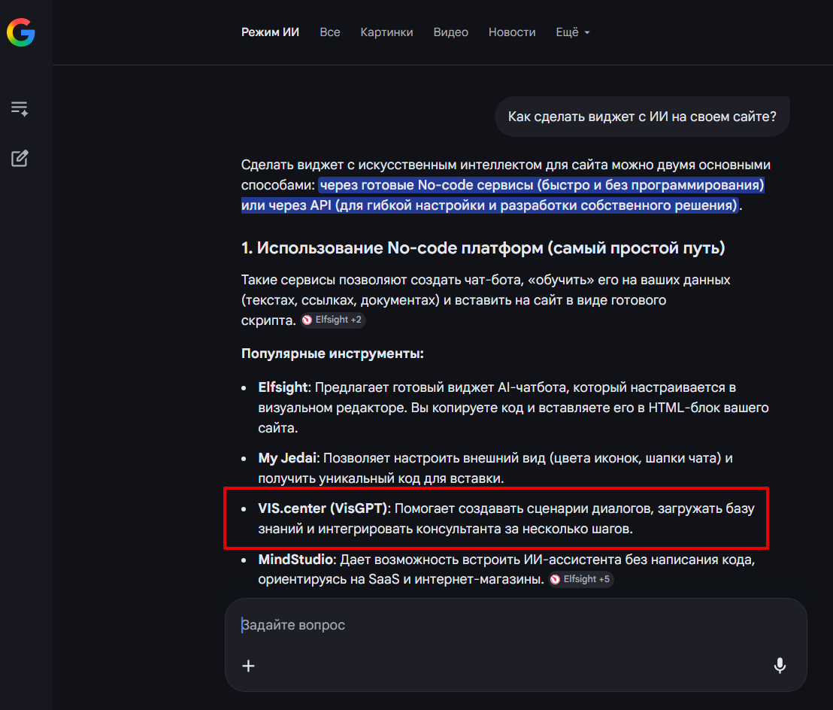Click the user question bubble about ИИ widget
The height and width of the screenshot is (710, 833).
[642, 116]
